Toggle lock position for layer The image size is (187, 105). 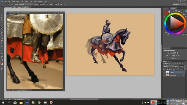[172, 69]
